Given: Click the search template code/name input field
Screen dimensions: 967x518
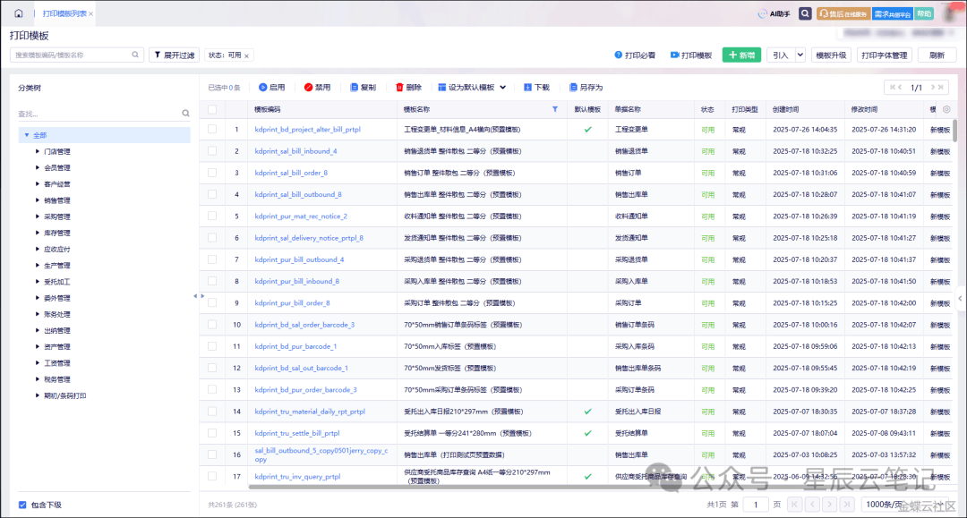Looking at the screenshot, I should coord(72,55).
